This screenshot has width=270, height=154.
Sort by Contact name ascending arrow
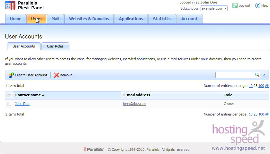pos(43,95)
